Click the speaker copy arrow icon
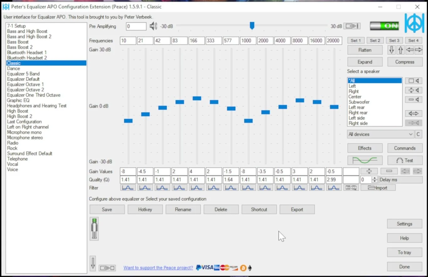 (414, 113)
